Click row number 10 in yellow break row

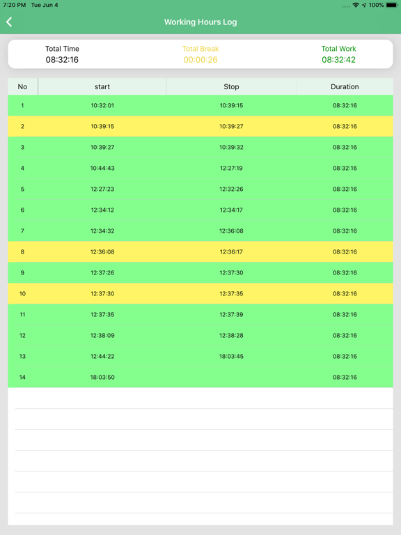22,294
